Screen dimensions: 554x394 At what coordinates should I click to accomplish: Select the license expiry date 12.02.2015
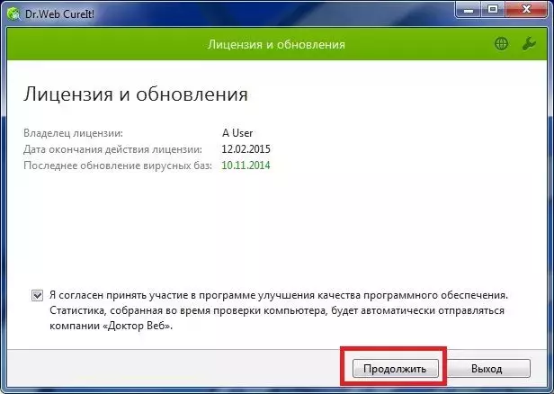coord(246,148)
